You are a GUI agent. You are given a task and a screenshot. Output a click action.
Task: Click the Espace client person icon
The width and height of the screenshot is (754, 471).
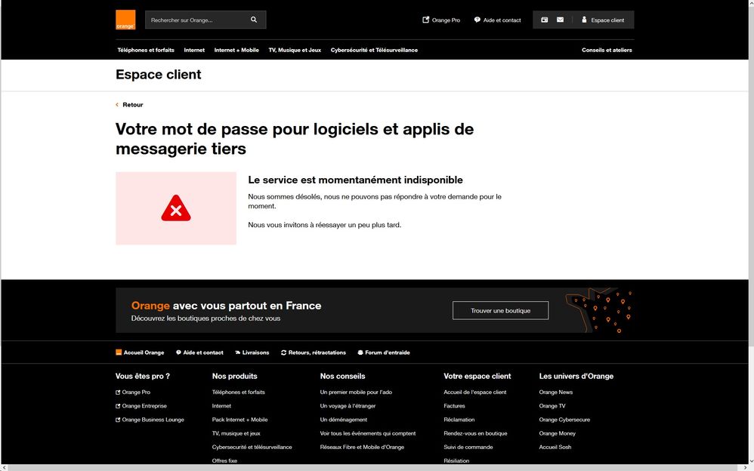point(583,20)
